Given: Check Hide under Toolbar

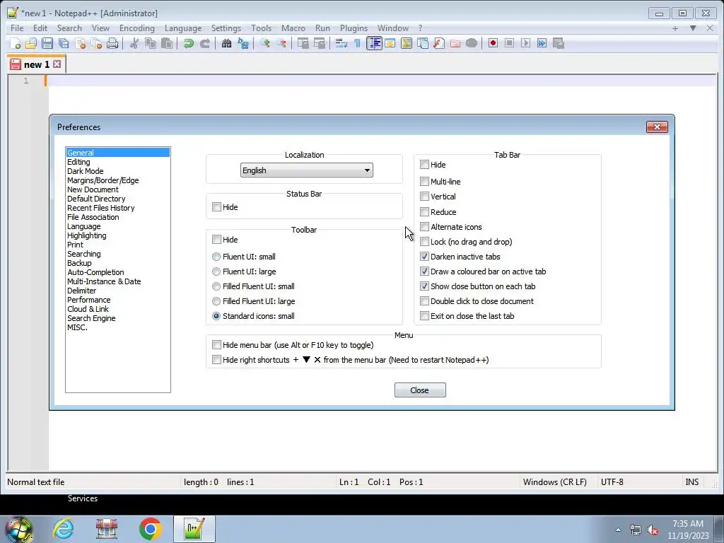Looking at the screenshot, I should (x=216, y=239).
